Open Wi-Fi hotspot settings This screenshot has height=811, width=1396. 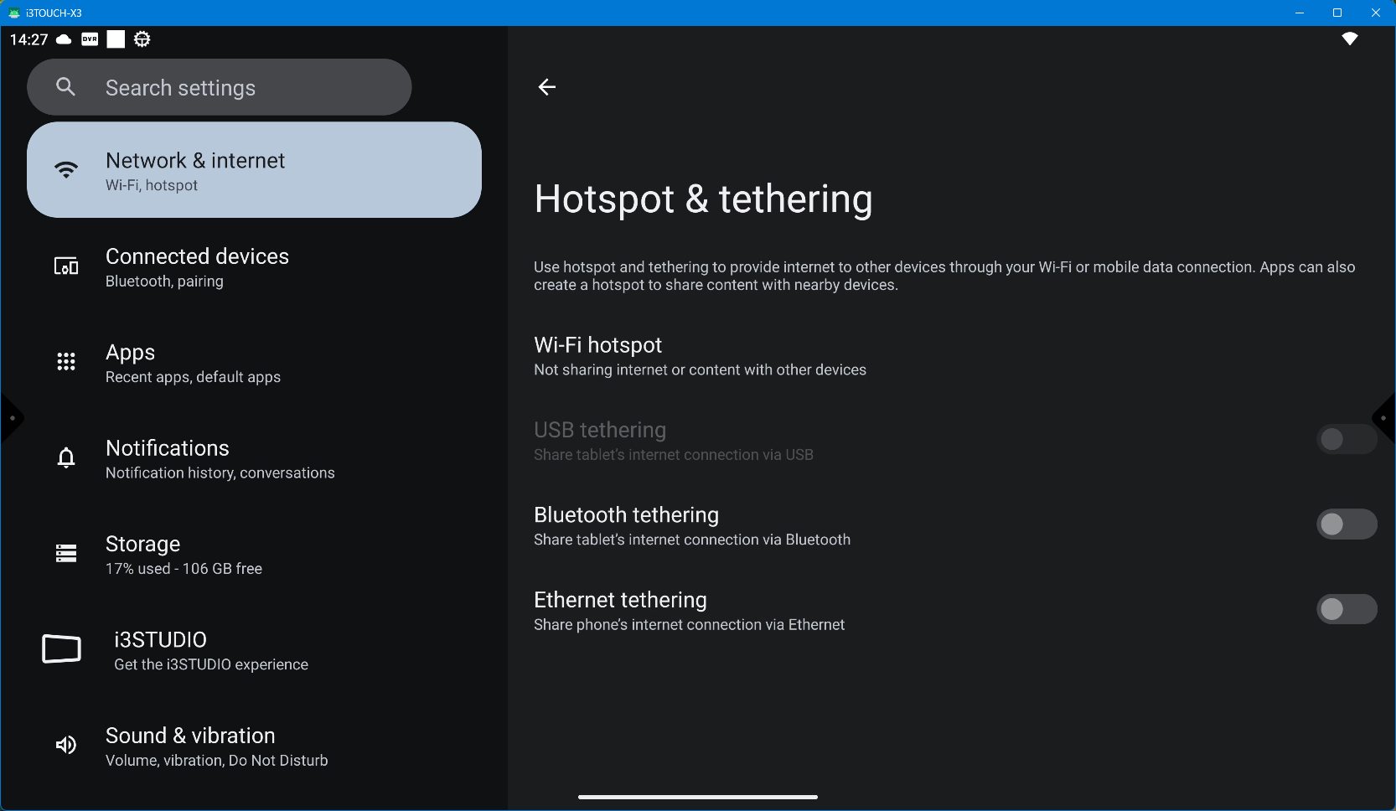(x=700, y=356)
